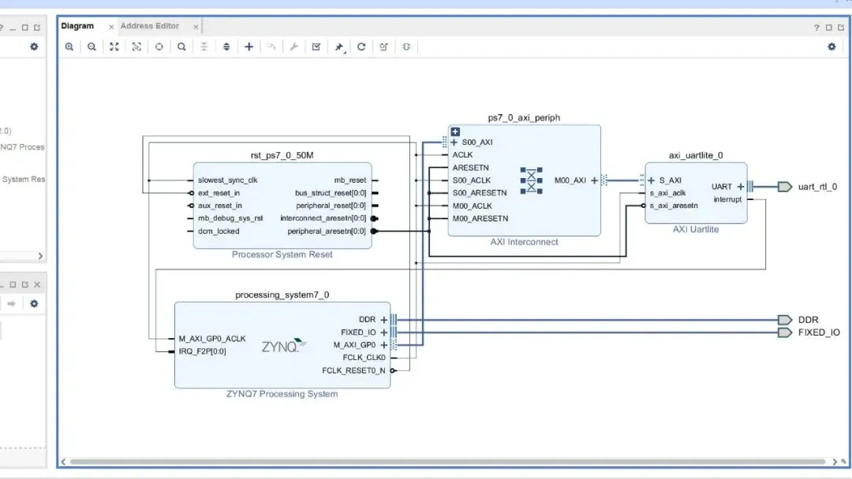Screen dimensions: 852x479
Task: Zoom in on the block diagram
Action: [x=69, y=46]
